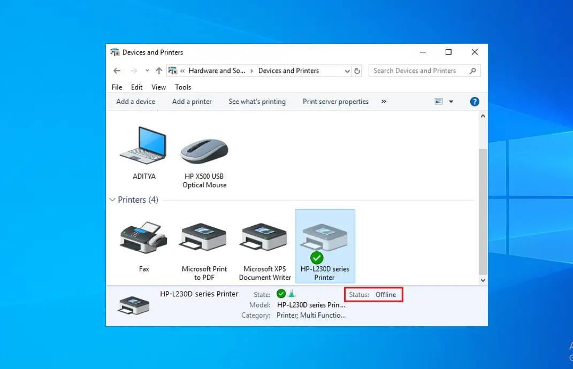Click the refresh icon beside address bar

pos(357,71)
